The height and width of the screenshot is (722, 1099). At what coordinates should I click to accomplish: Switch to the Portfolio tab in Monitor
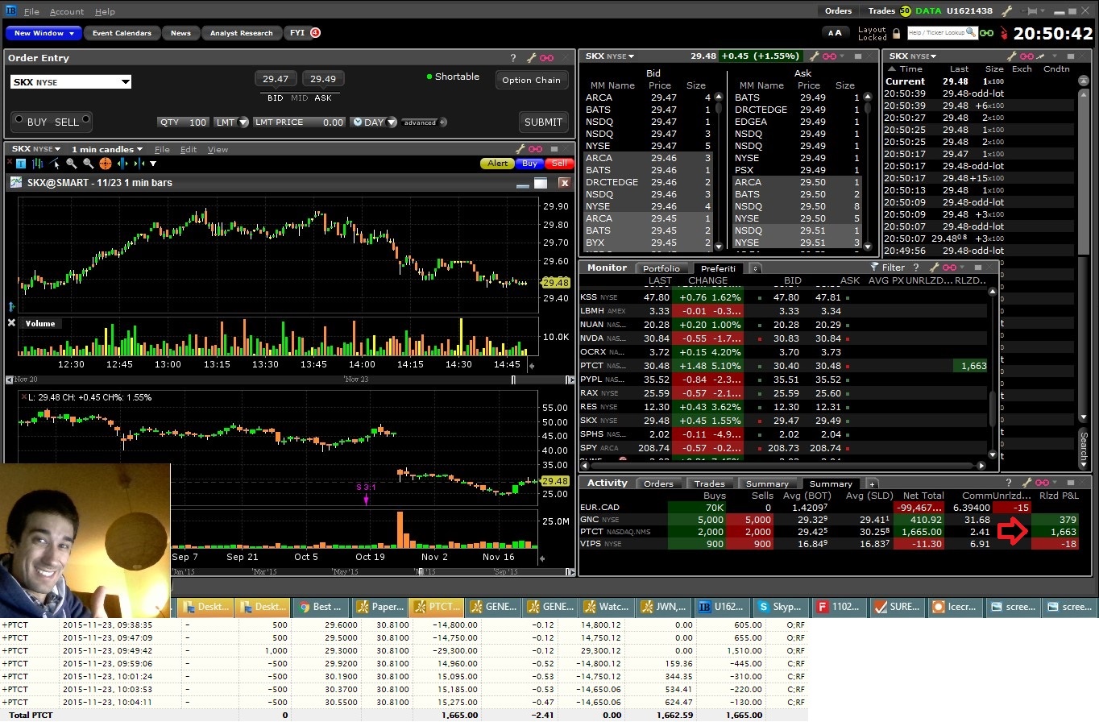click(x=661, y=268)
